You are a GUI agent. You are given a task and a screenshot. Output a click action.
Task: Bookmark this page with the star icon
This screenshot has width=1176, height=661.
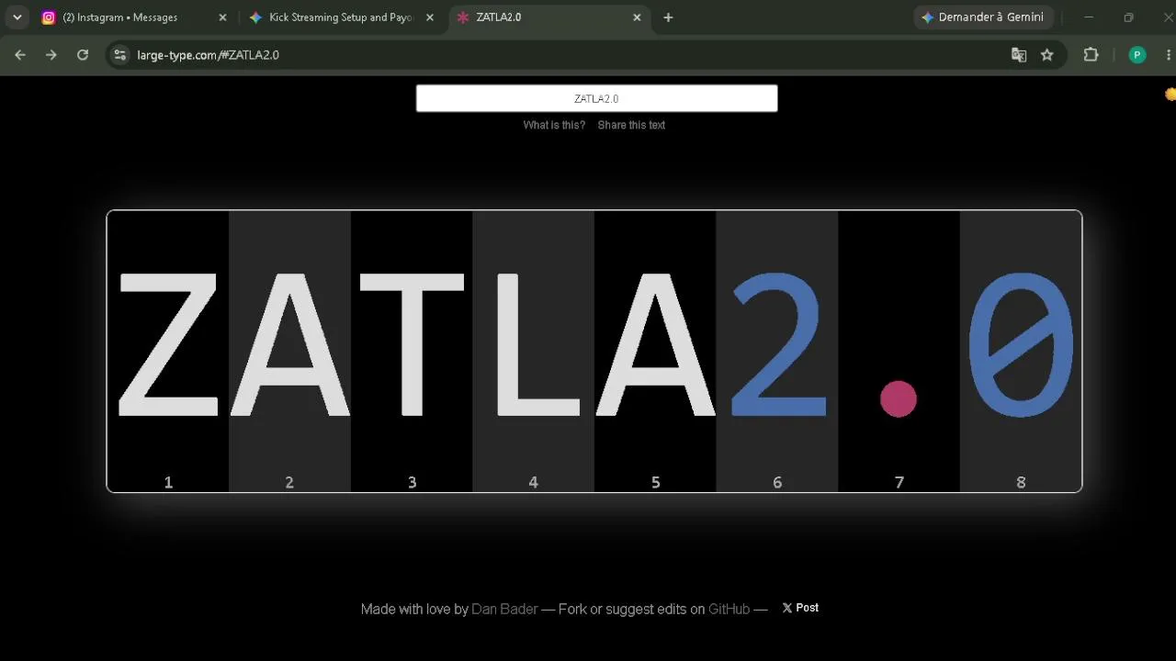1047,55
